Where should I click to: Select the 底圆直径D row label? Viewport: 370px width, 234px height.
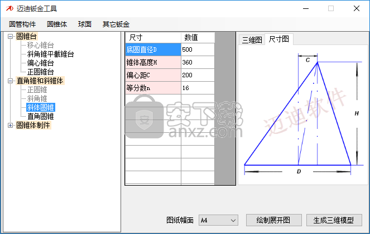click(153, 49)
